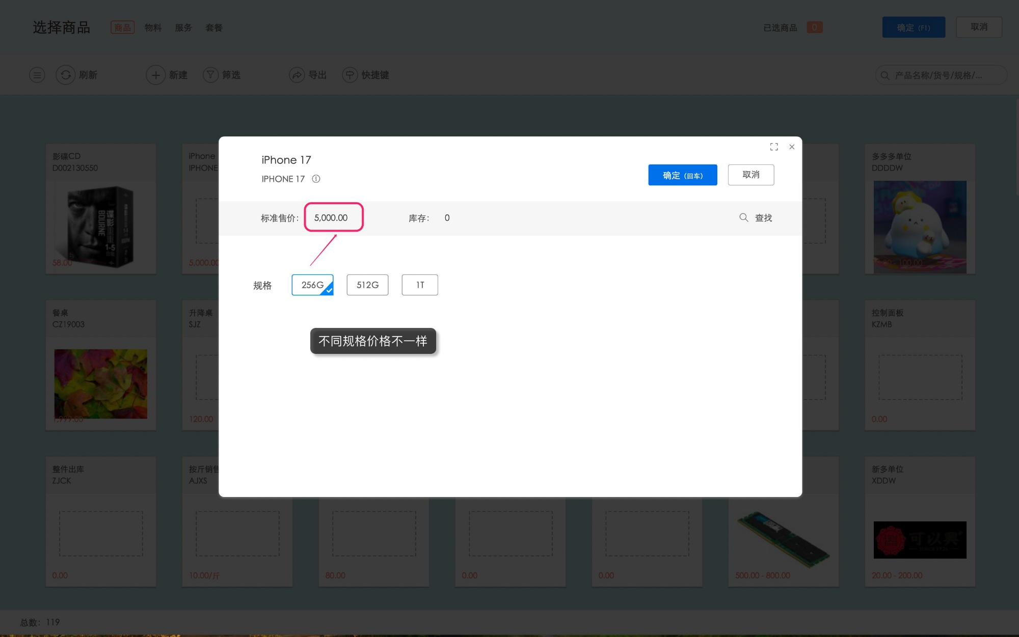The width and height of the screenshot is (1019, 637).
Task: Switch to the 套餐 tab
Action: coord(213,27)
